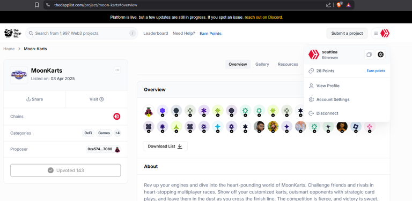The image size is (412, 201).
Task: Expand the +4 categories badge
Action: click(117, 133)
